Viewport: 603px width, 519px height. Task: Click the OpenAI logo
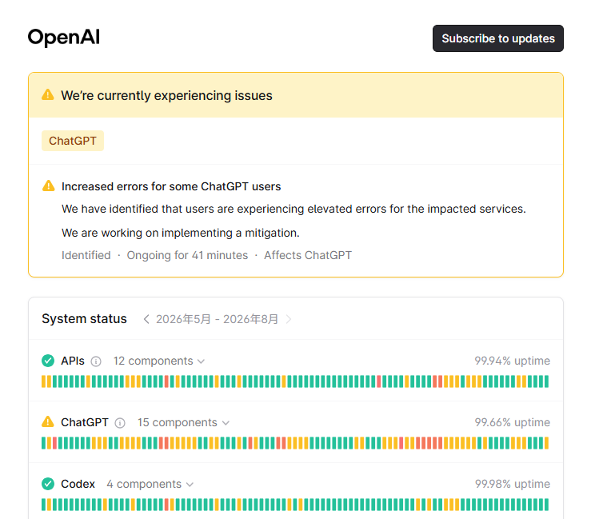click(64, 38)
